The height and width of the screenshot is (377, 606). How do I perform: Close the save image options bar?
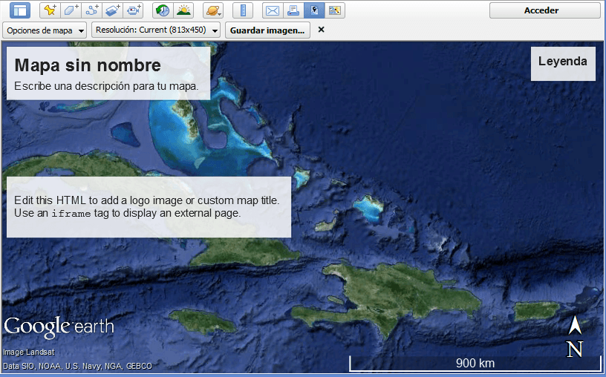tap(321, 30)
